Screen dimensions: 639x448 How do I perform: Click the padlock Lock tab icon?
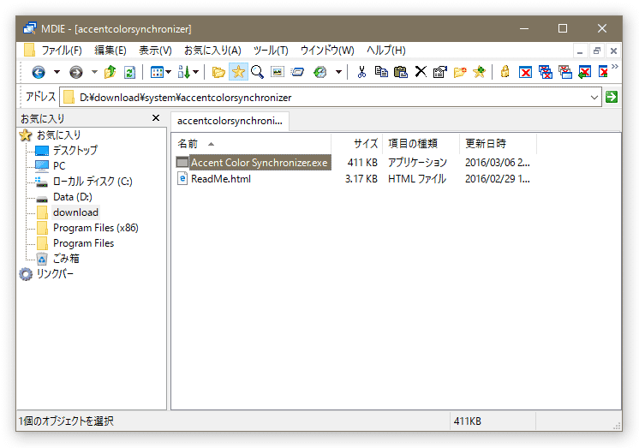point(505,72)
